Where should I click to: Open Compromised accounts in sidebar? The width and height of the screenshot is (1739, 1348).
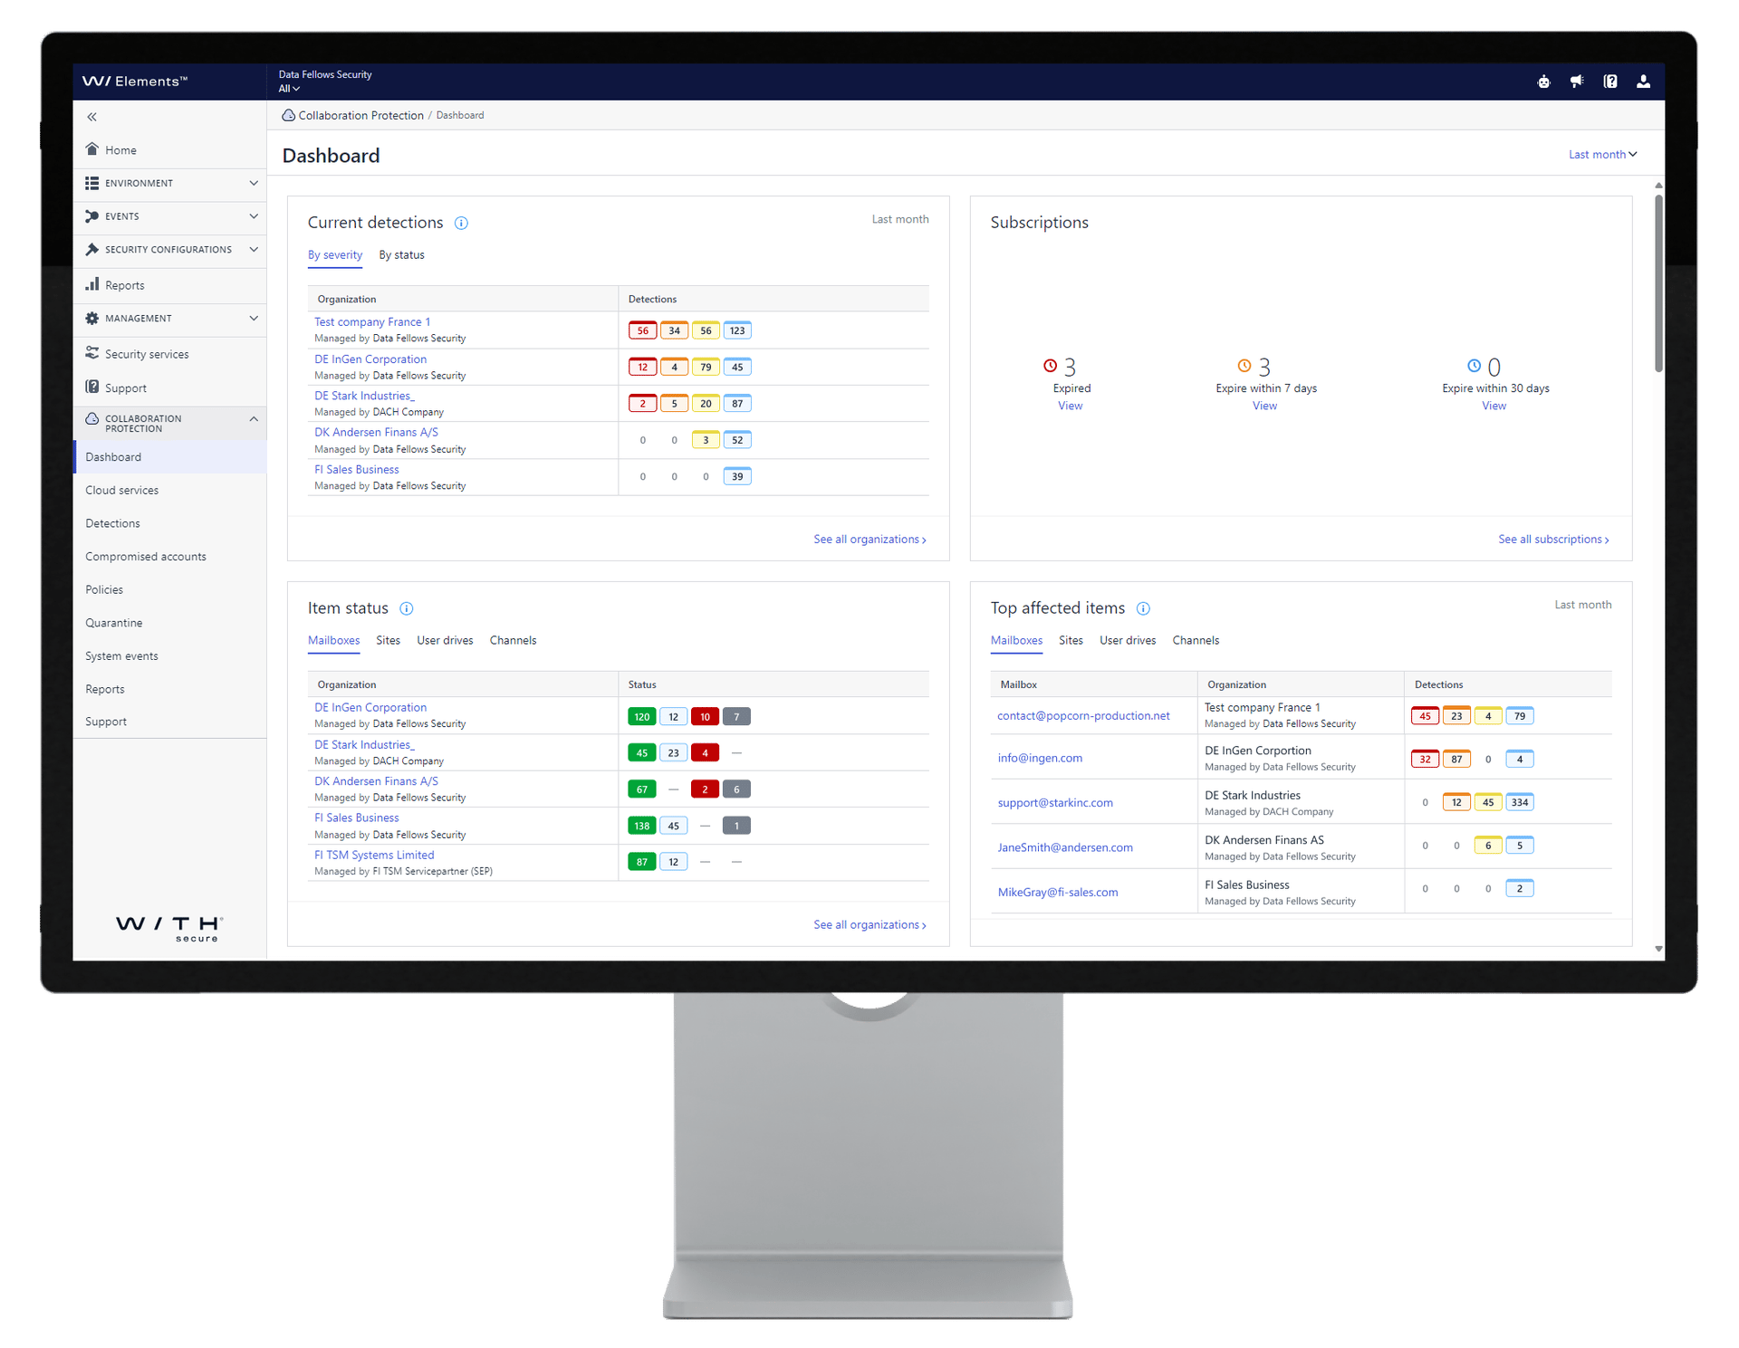[146, 557]
